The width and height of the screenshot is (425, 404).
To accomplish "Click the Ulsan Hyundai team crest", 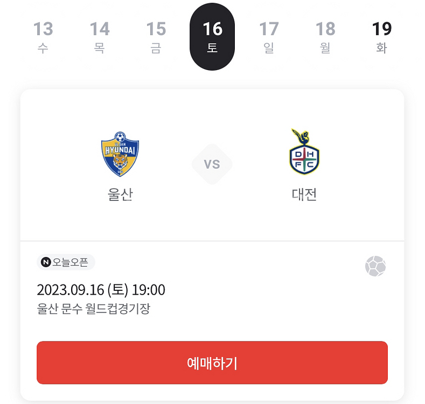I will point(120,154).
